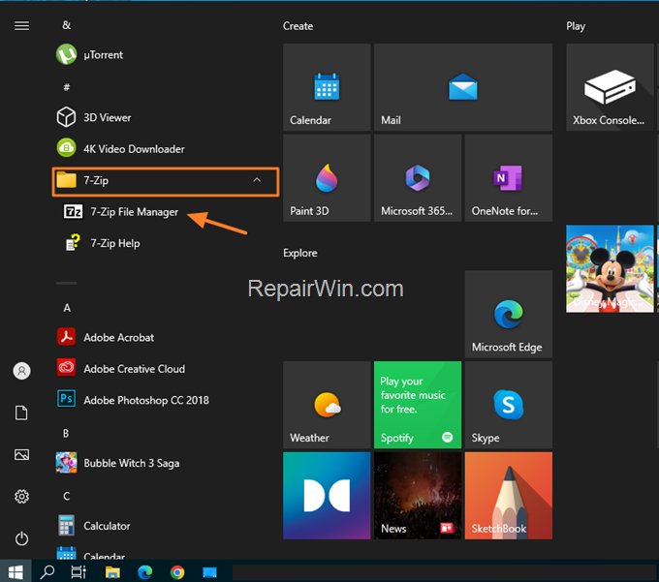Open the Microsoft 365 tile
Screen dimensions: 659x582
tap(418, 177)
